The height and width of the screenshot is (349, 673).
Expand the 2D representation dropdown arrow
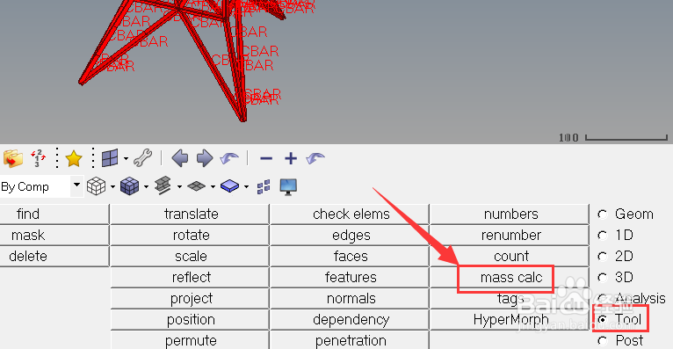click(213, 186)
